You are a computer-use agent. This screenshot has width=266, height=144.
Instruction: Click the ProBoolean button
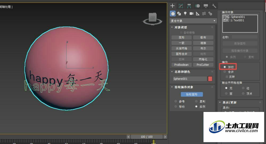pyautogui.click(x=181, y=65)
